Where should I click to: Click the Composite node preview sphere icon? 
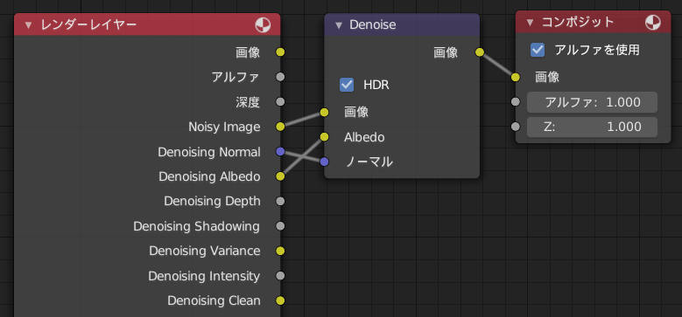[x=653, y=22]
